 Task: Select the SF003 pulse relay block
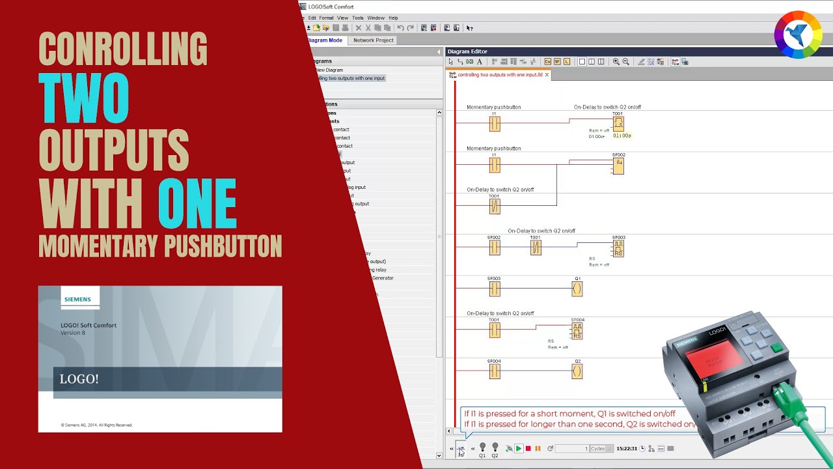pos(618,248)
